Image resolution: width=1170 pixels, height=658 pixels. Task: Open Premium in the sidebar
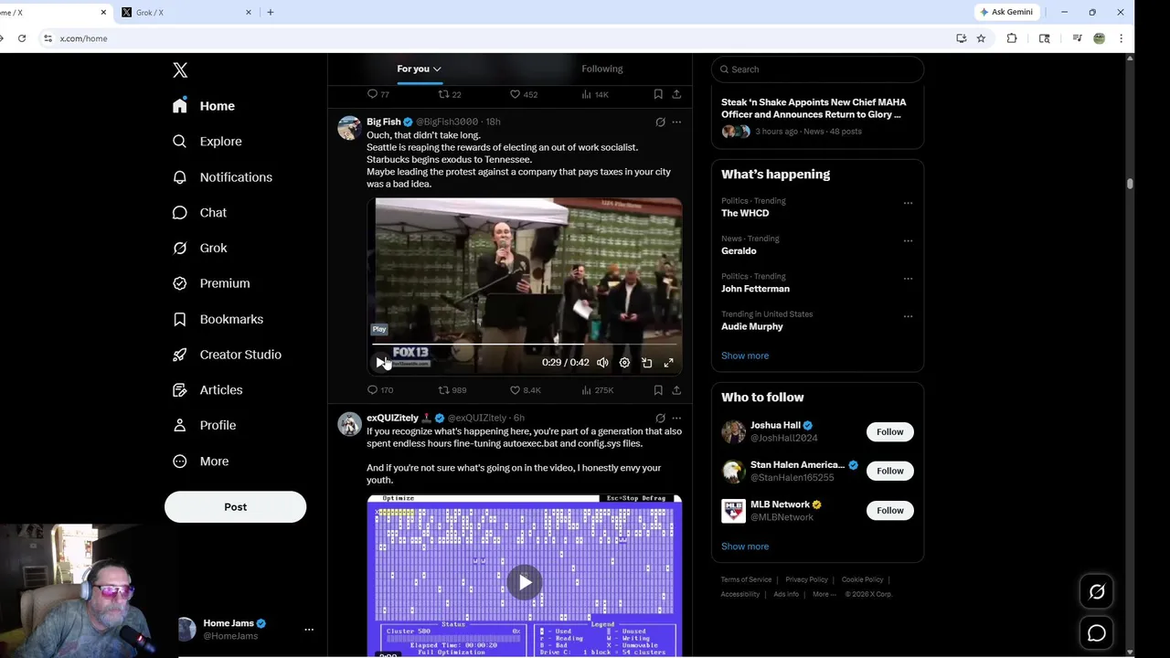click(211, 283)
